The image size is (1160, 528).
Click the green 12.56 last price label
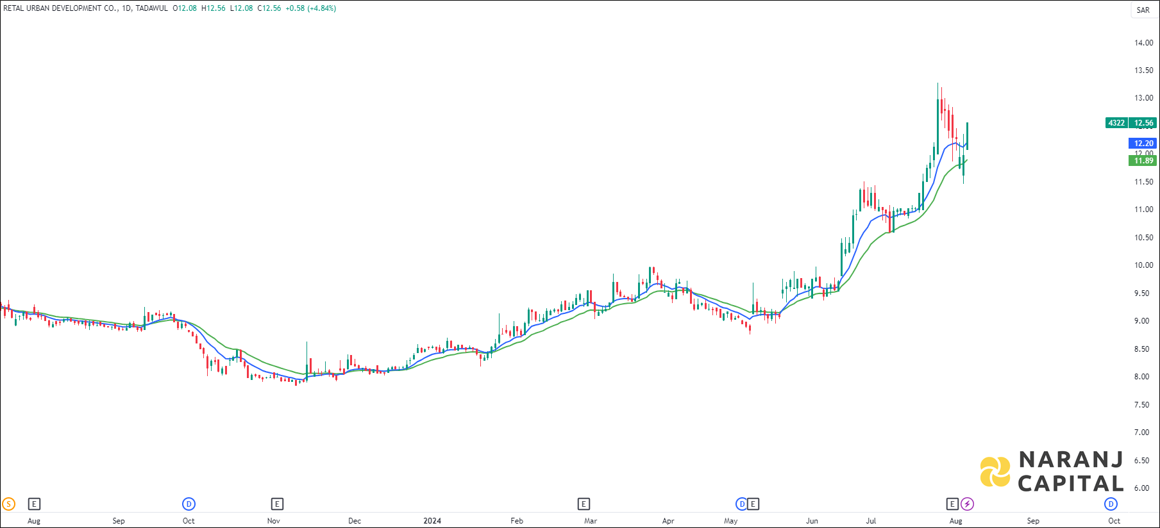(1143, 123)
